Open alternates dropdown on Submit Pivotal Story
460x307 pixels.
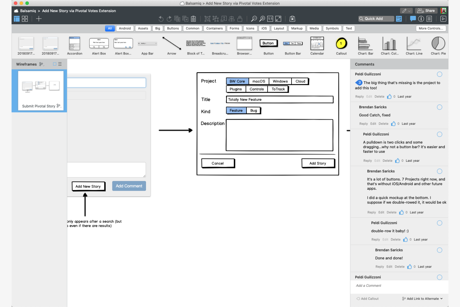(x=59, y=106)
